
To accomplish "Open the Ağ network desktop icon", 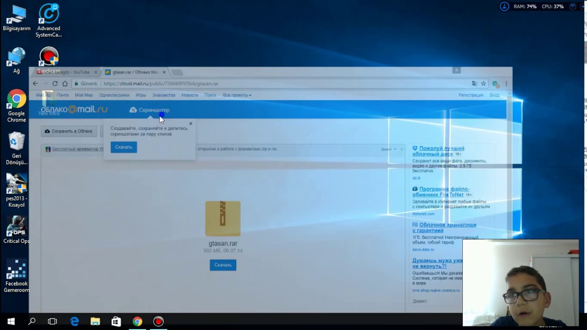I will point(17,60).
